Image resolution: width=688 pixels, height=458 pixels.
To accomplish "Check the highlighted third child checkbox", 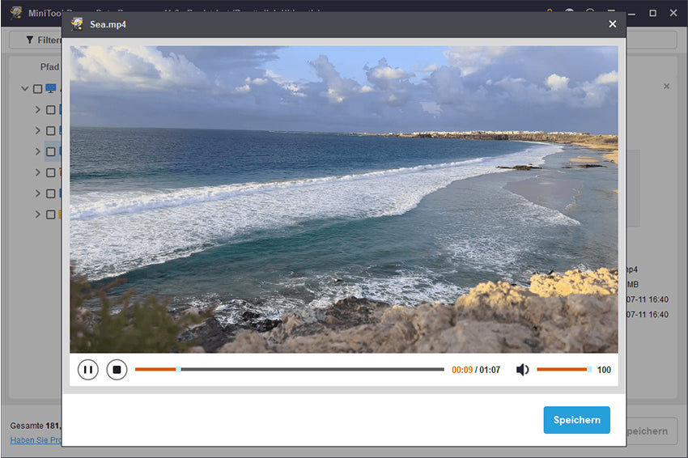I will pos(50,151).
